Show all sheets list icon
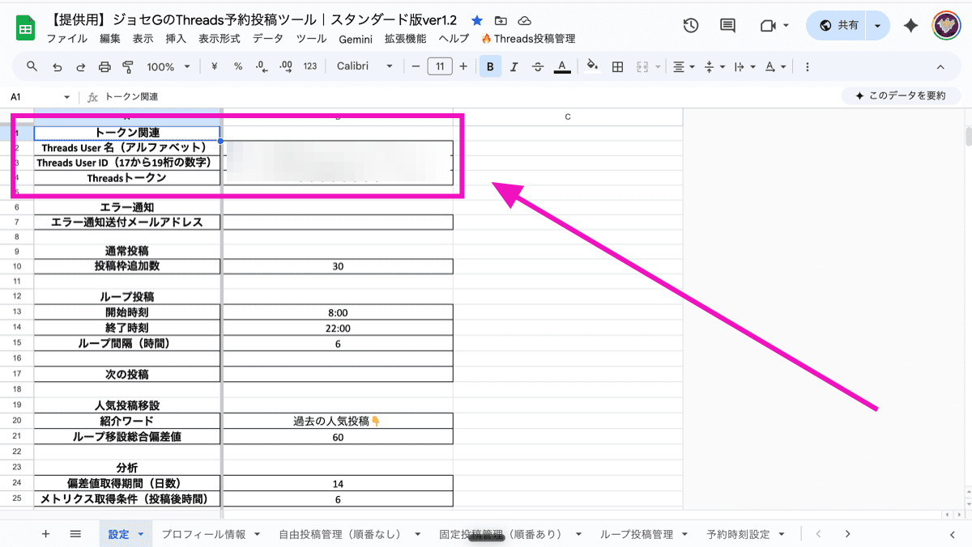 [x=75, y=534]
